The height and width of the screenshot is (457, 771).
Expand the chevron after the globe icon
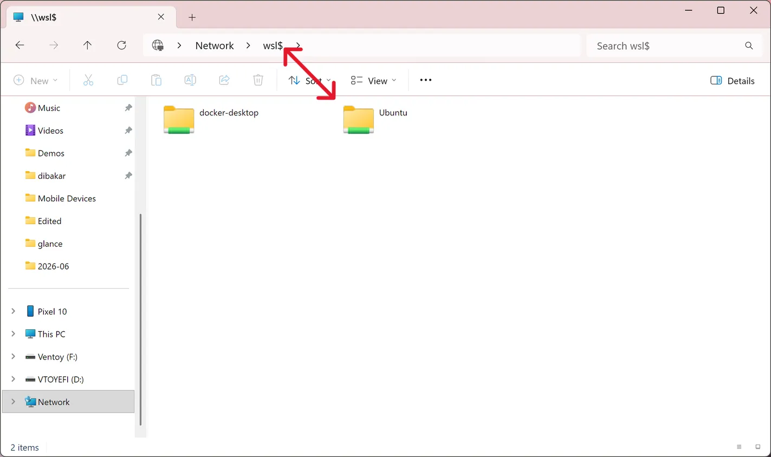click(x=179, y=45)
